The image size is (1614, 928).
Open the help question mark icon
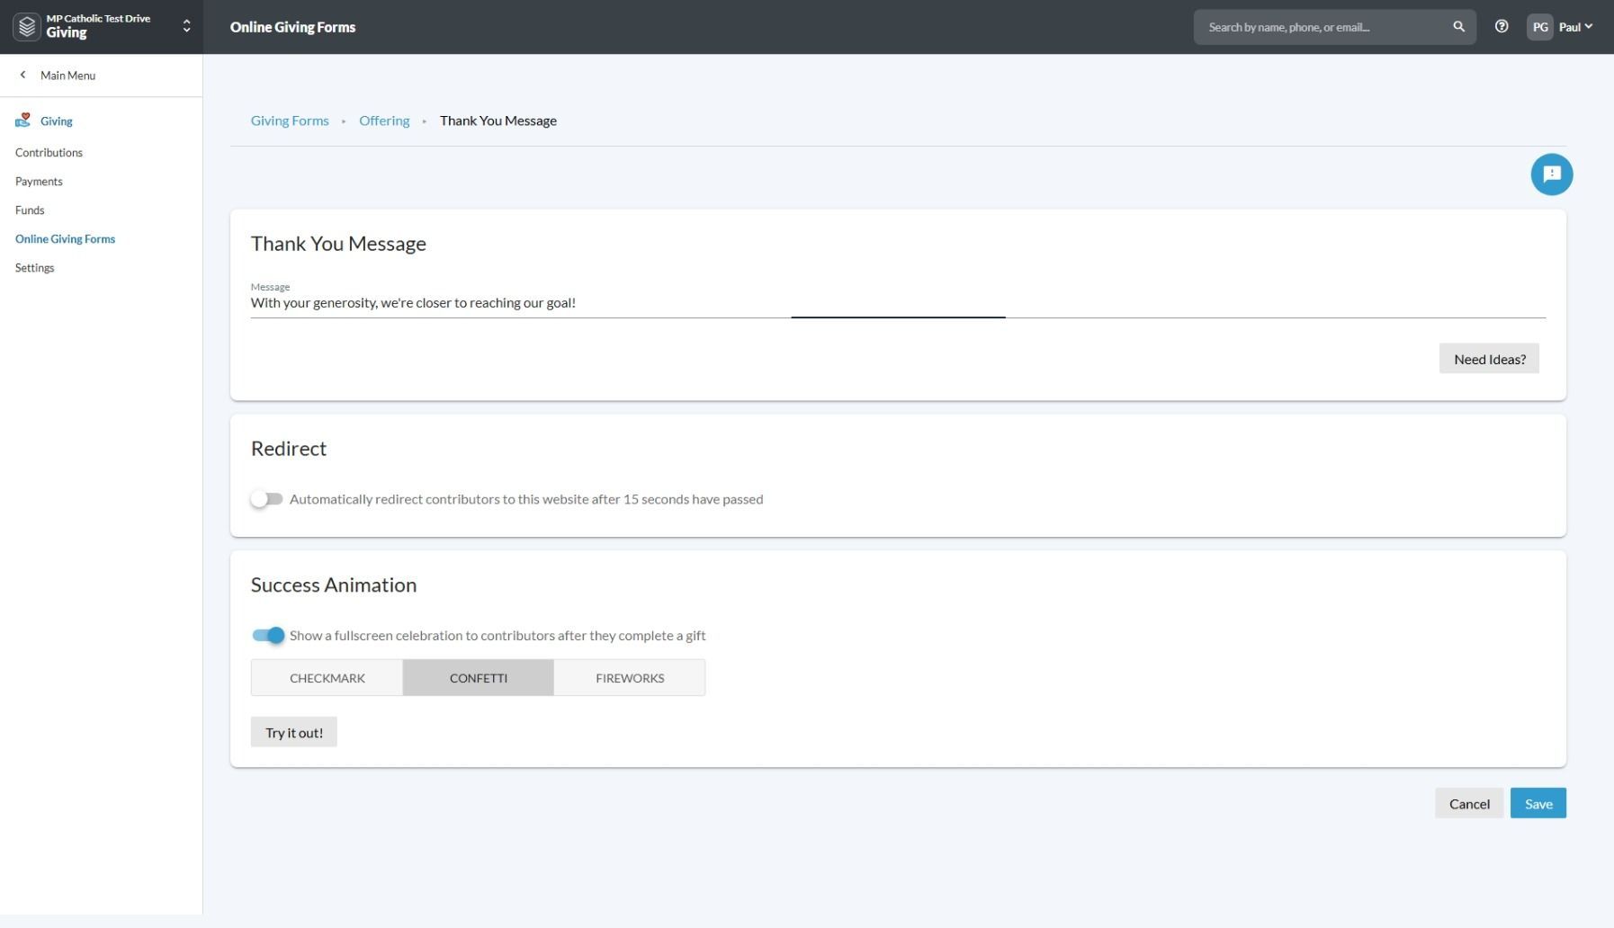[1502, 27]
